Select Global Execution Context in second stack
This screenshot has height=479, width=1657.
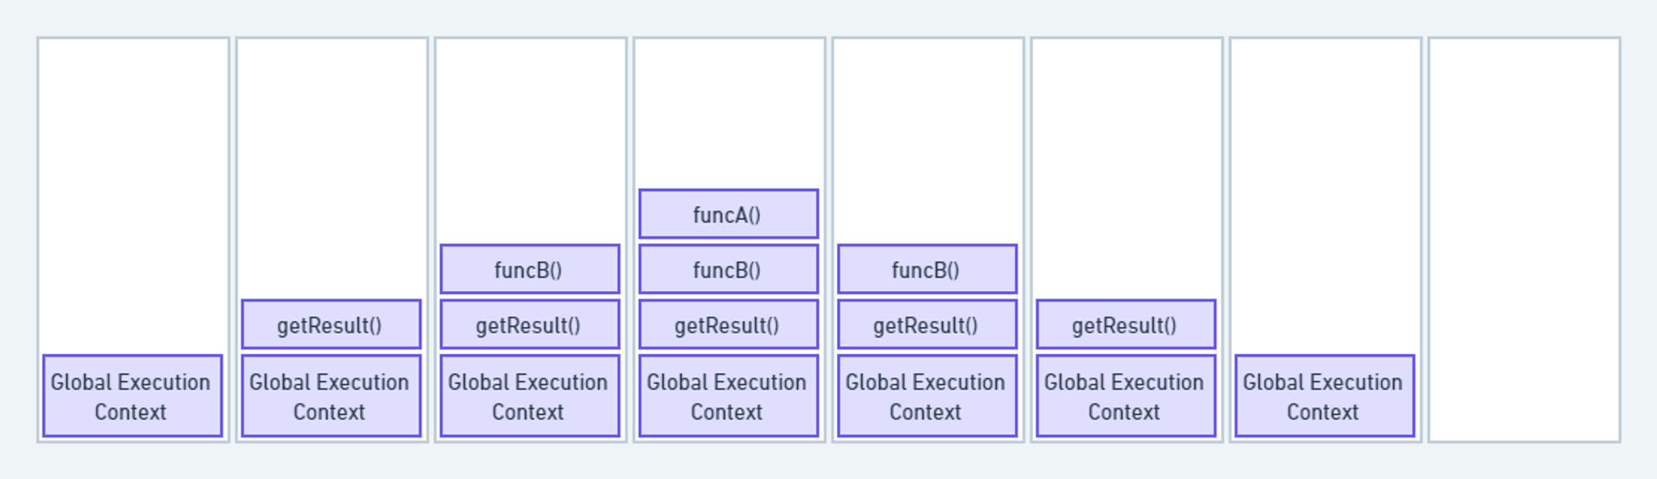click(x=331, y=396)
